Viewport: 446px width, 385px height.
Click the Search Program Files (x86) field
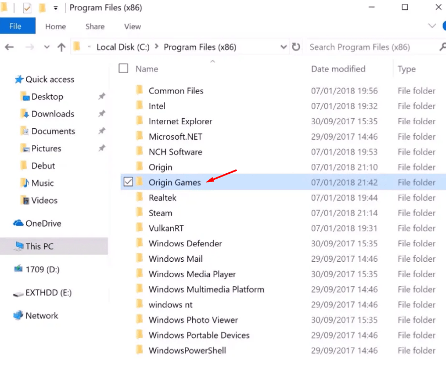369,47
